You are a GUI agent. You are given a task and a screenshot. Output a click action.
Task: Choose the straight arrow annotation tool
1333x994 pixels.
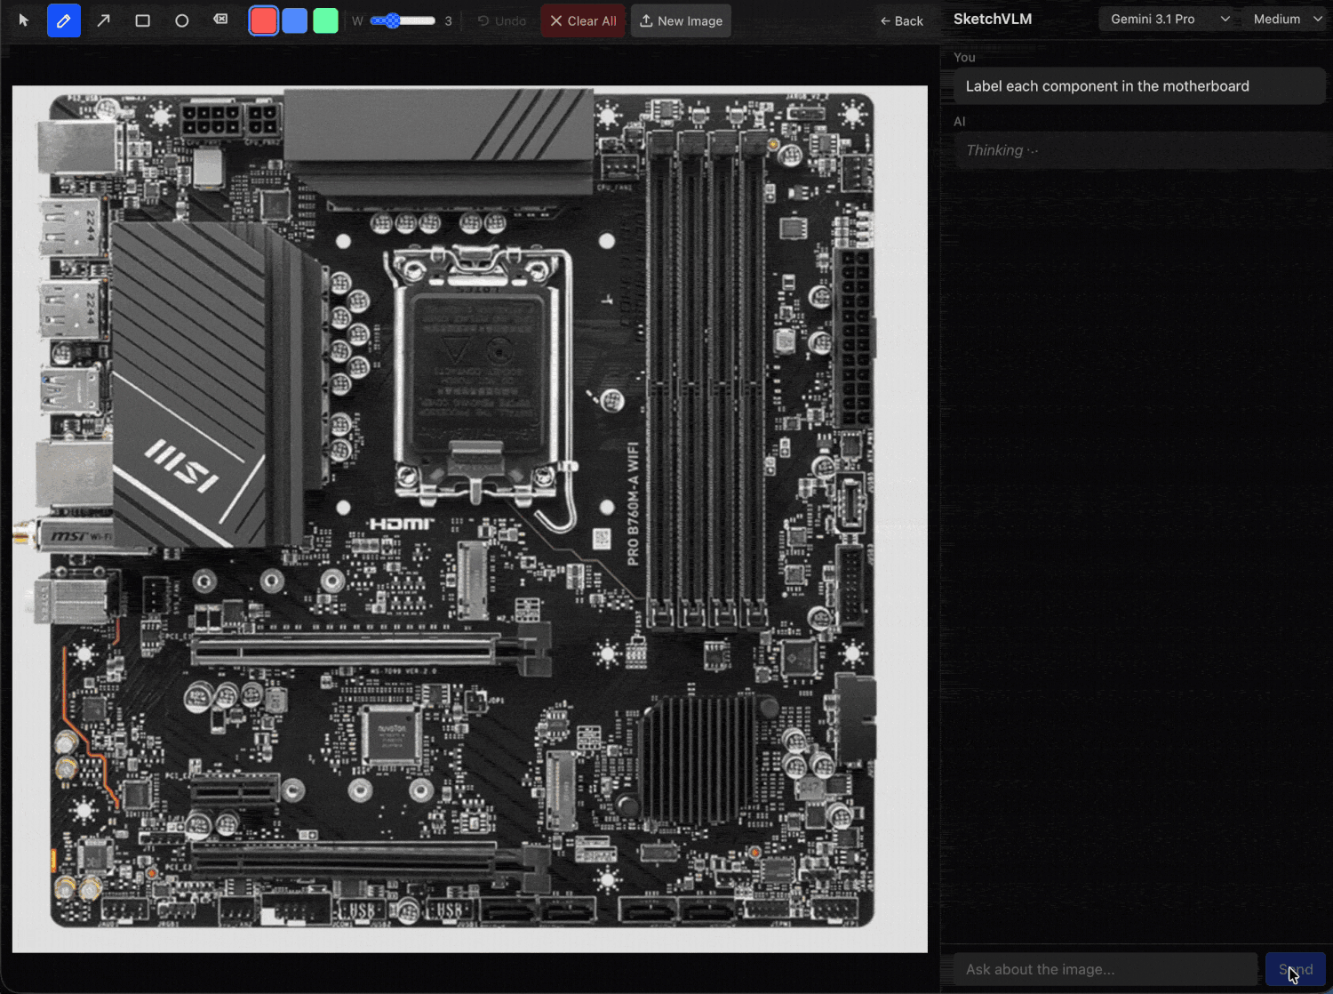pyautogui.click(x=103, y=20)
